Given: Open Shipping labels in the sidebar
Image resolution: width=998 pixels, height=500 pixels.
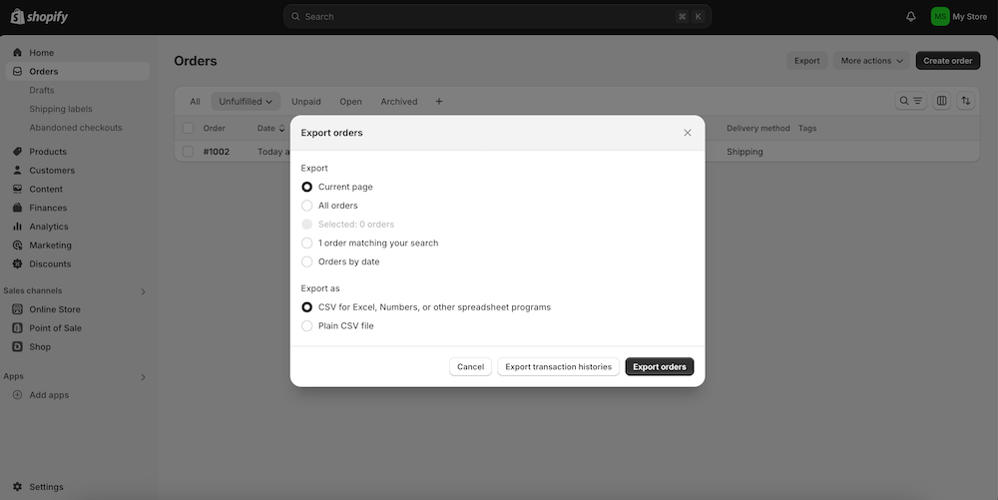Looking at the screenshot, I should tap(61, 109).
